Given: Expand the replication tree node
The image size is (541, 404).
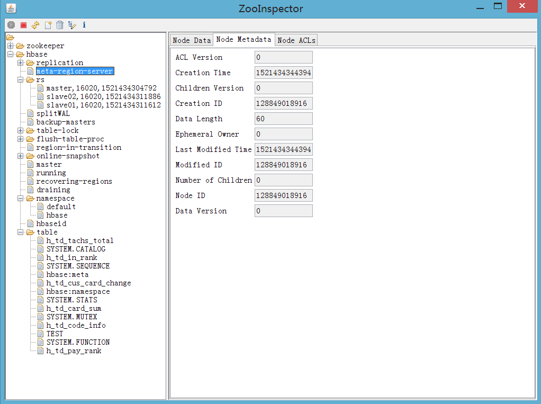Looking at the screenshot, I should 20,63.
